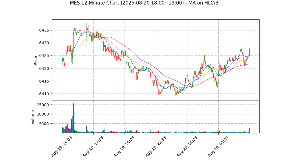
Task: Click the 6420 price tick label
Action: pyautogui.click(x=44, y=68)
